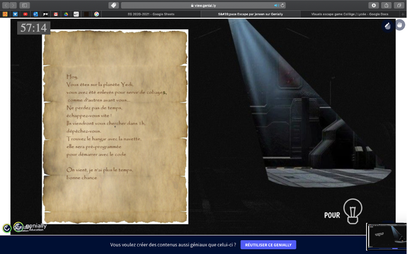The width and height of the screenshot is (407, 254).
Task: Open the red and yellow favorites bookmark
Action: tap(5, 14)
